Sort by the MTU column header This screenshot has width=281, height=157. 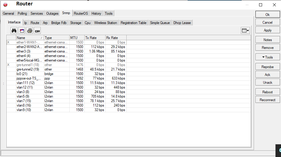tap(77, 38)
